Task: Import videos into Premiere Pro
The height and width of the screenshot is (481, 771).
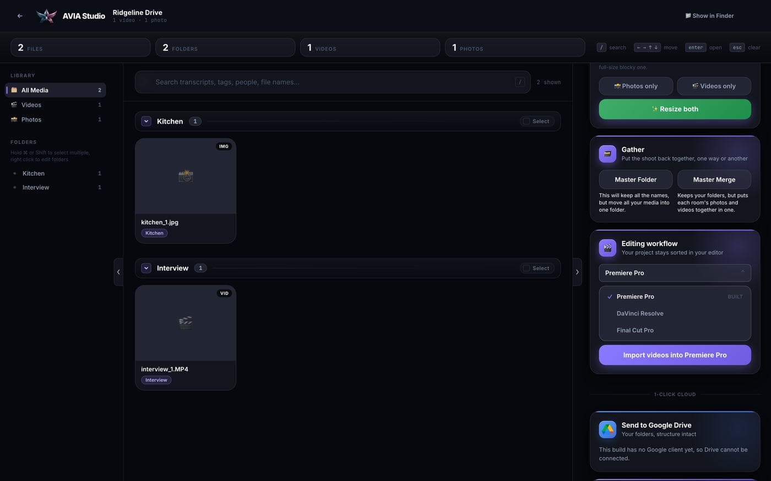Action: coord(675,355)
